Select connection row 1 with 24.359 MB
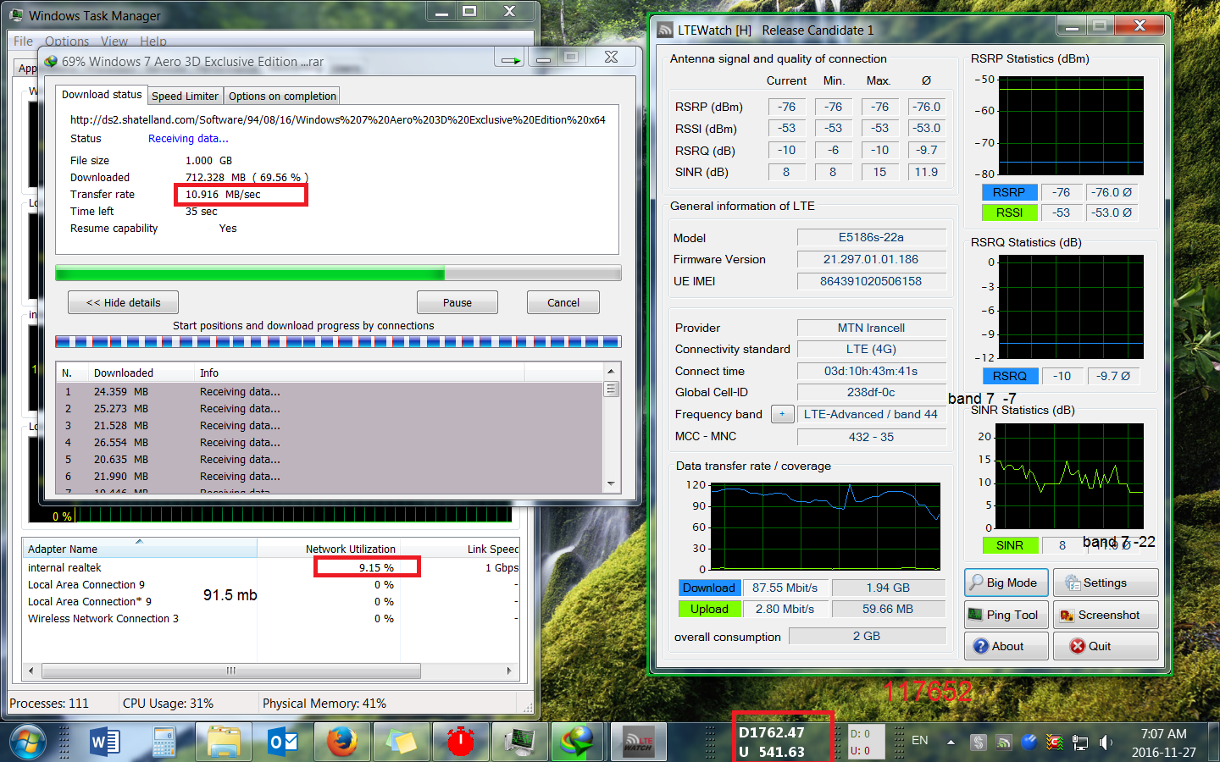Viewport: 1220px width, 762px height. click(330, 391)
